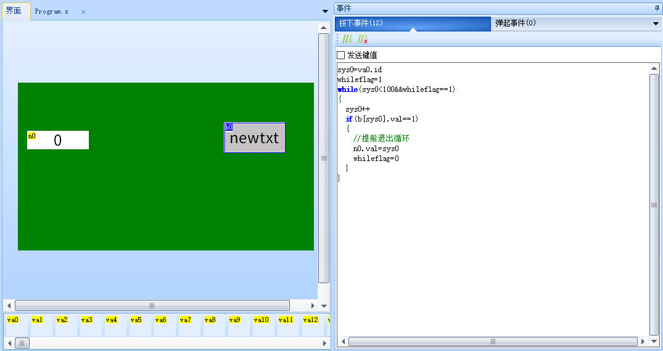Click the comment lines toolbar icon
The image size is (663, 351).
347,39
